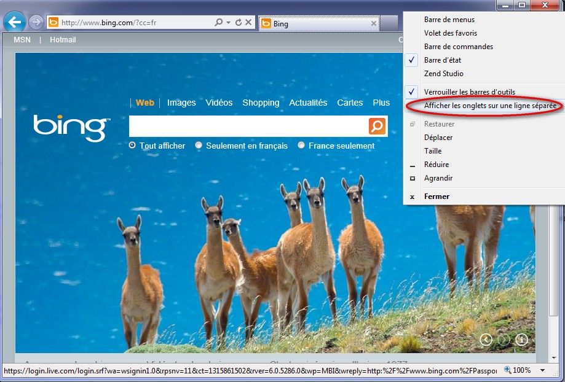
Task: Close the Bing tab
Action: tap(374, 24)
